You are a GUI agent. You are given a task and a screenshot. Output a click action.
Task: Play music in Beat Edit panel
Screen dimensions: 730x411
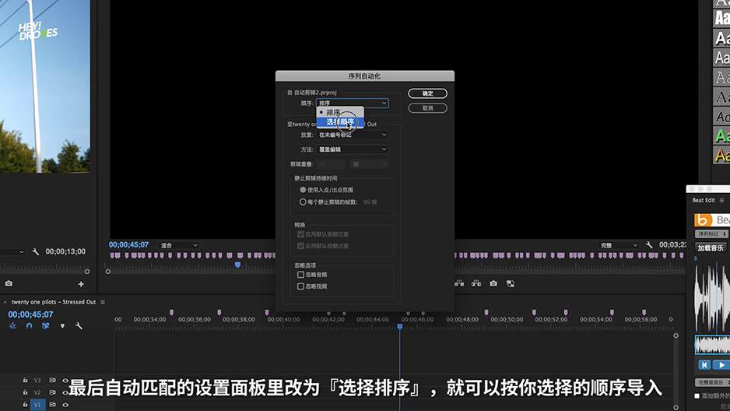[x=721, y=365]
